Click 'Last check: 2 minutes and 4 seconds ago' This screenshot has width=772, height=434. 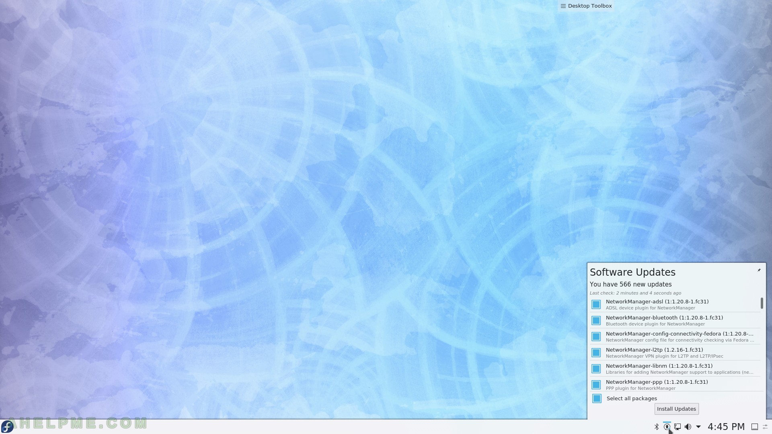point(635,293)
